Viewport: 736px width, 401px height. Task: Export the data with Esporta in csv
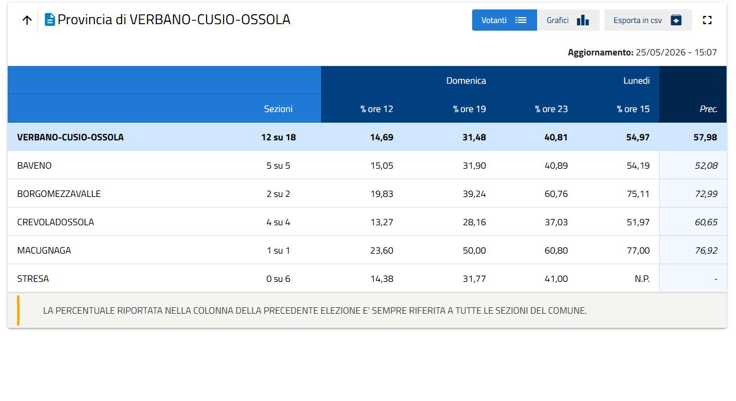coord(648,20)
